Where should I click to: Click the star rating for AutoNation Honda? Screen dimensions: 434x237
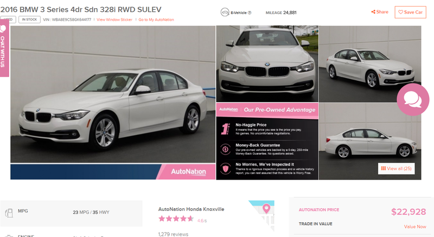pyautogui.click(x=176, y=219)
